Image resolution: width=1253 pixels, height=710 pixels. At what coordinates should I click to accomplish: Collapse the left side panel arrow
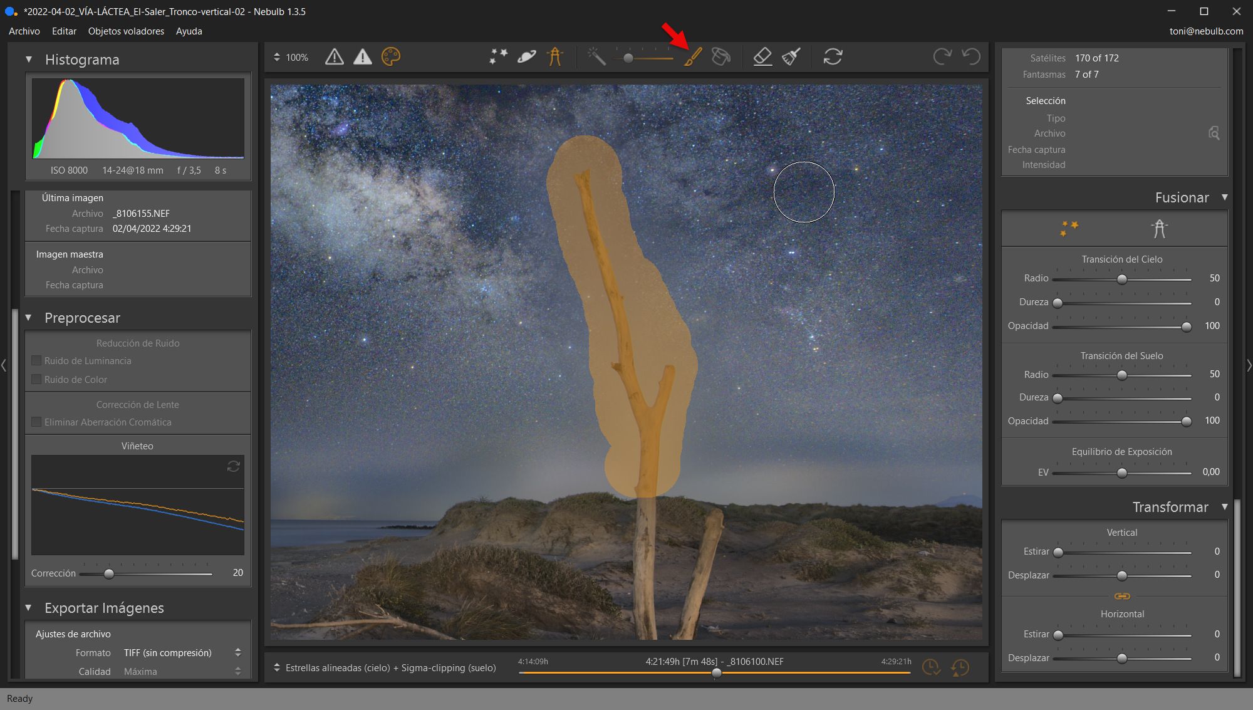pos(4,365)
